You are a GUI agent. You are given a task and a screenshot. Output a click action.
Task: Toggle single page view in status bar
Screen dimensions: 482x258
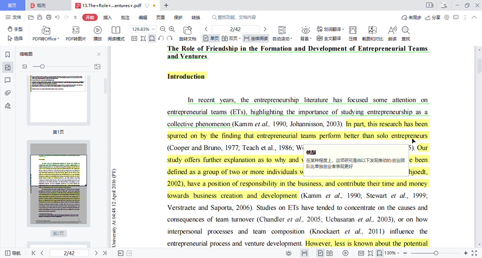tap(321, 253)
